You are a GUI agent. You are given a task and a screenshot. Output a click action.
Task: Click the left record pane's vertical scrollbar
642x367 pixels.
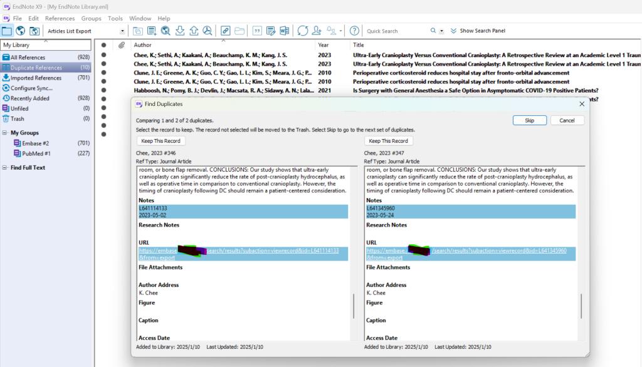pos(354,306)
